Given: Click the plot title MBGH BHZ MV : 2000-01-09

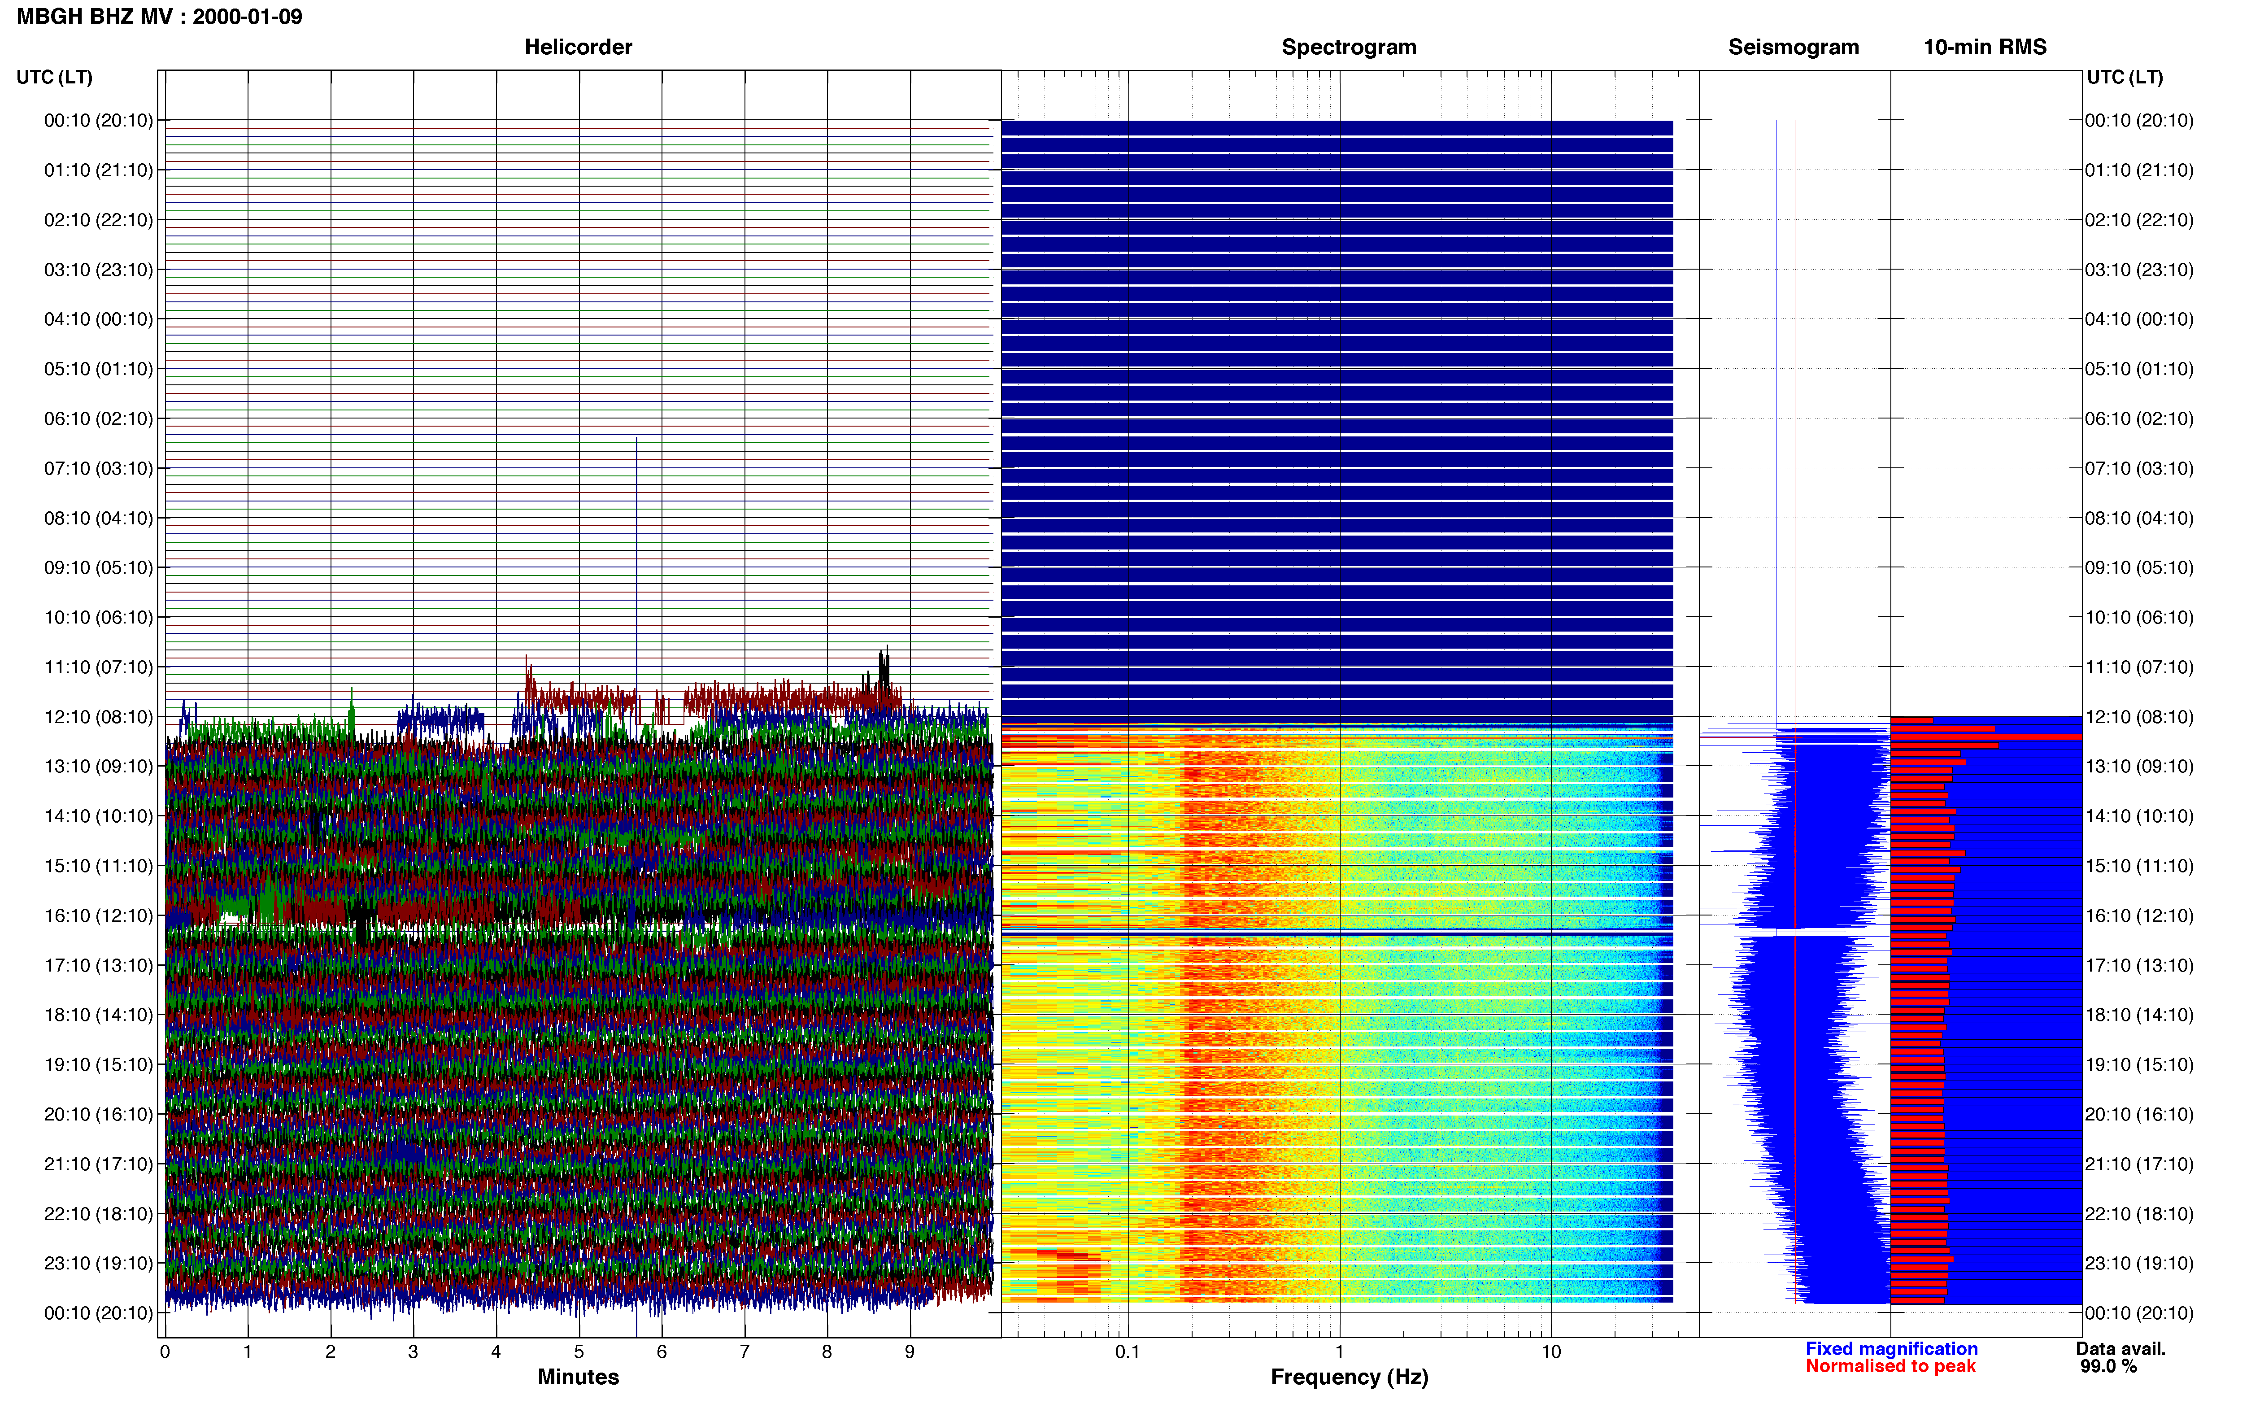Looking at the screenshot, I should pos(159,17).
